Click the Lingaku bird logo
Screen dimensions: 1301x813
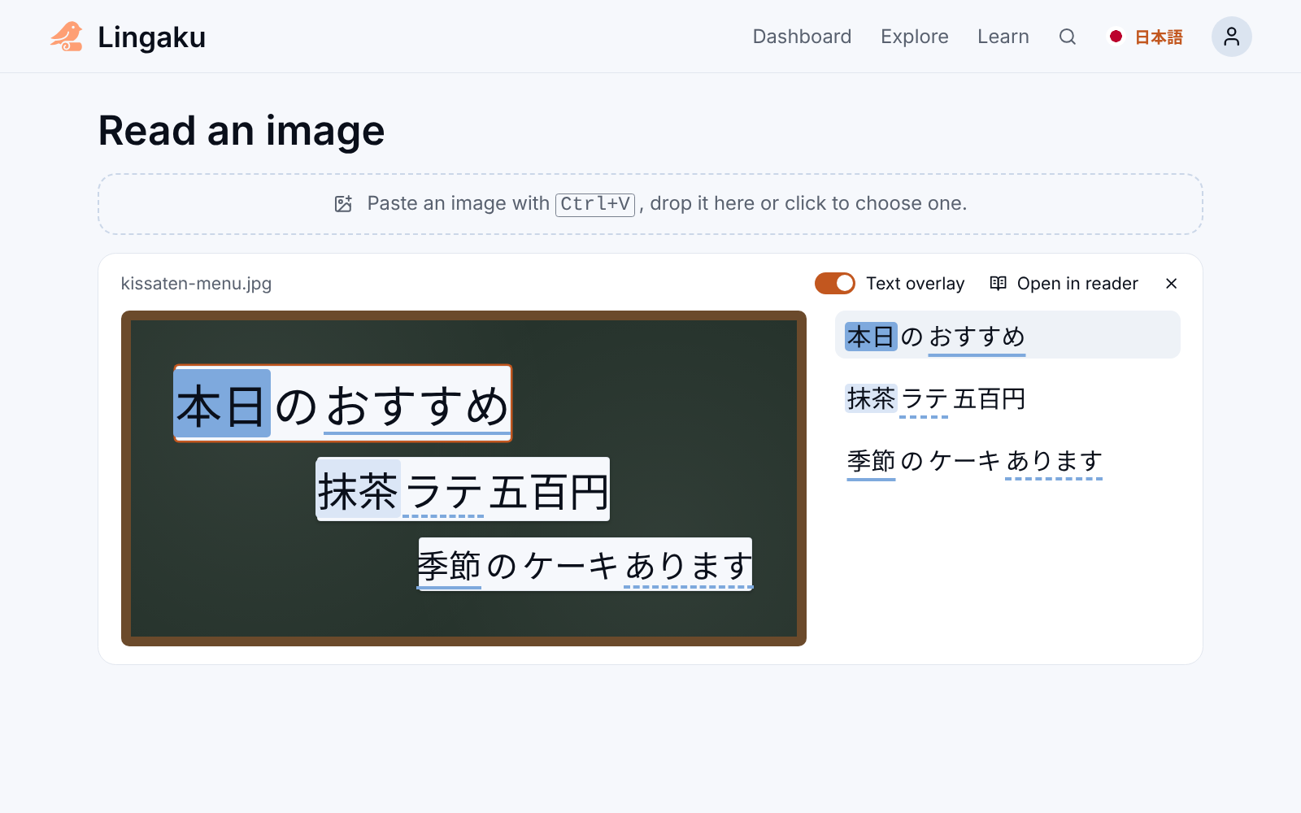(67, 37)
